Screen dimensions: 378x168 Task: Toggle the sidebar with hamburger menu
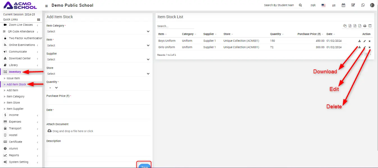[x=46, y=6]
